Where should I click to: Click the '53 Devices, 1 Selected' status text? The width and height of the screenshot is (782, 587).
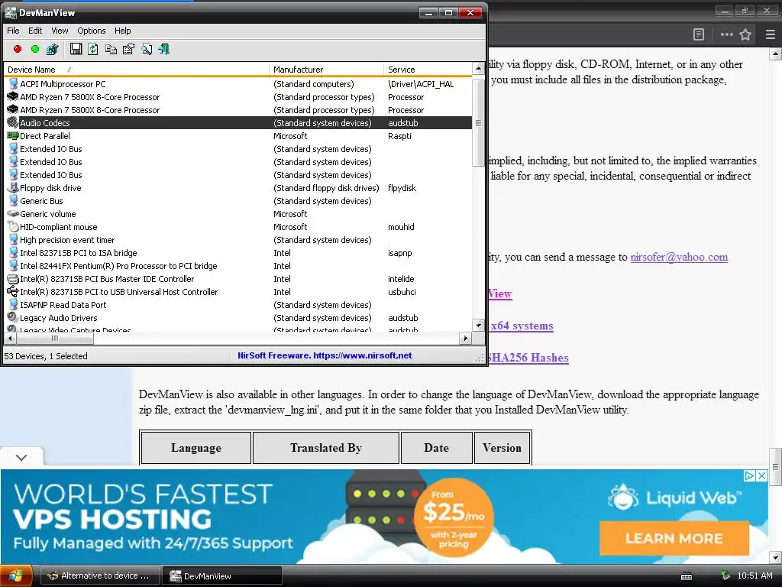(x=46, y=356)
